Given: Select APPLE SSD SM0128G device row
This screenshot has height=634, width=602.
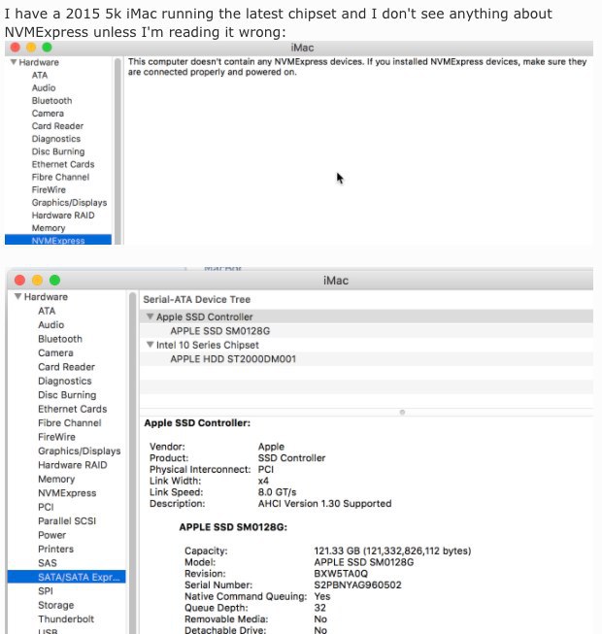Looking at the screenshot, I should (x=366, y=331).
